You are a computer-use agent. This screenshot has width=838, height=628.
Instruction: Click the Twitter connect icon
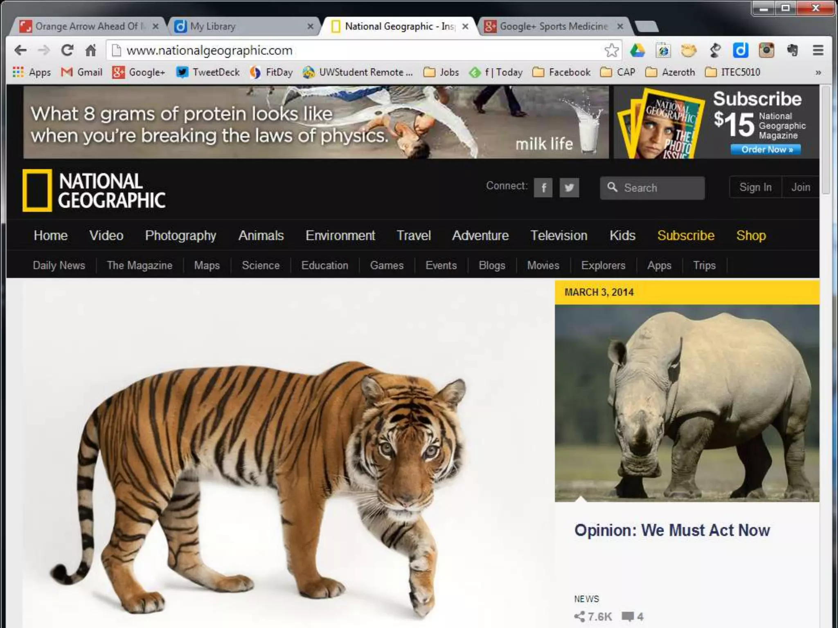click(569, 188)
